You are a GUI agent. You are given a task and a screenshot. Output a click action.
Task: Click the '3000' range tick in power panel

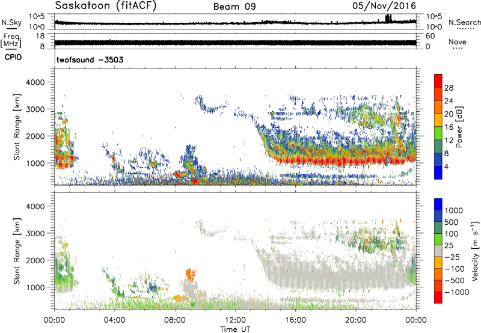(35, 109)
